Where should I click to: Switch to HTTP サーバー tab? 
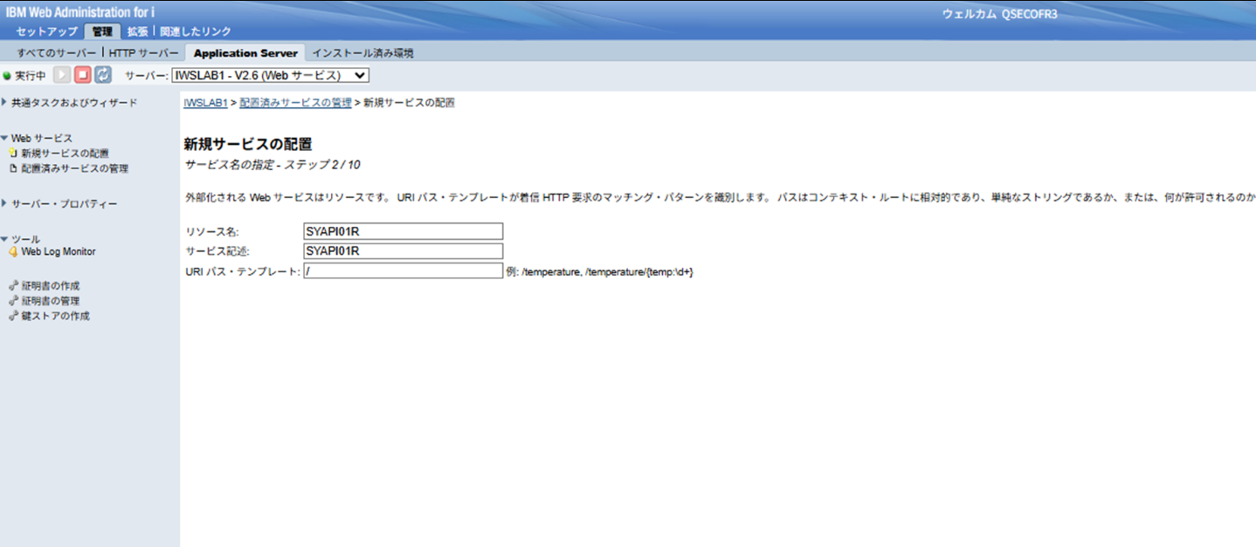143,53
